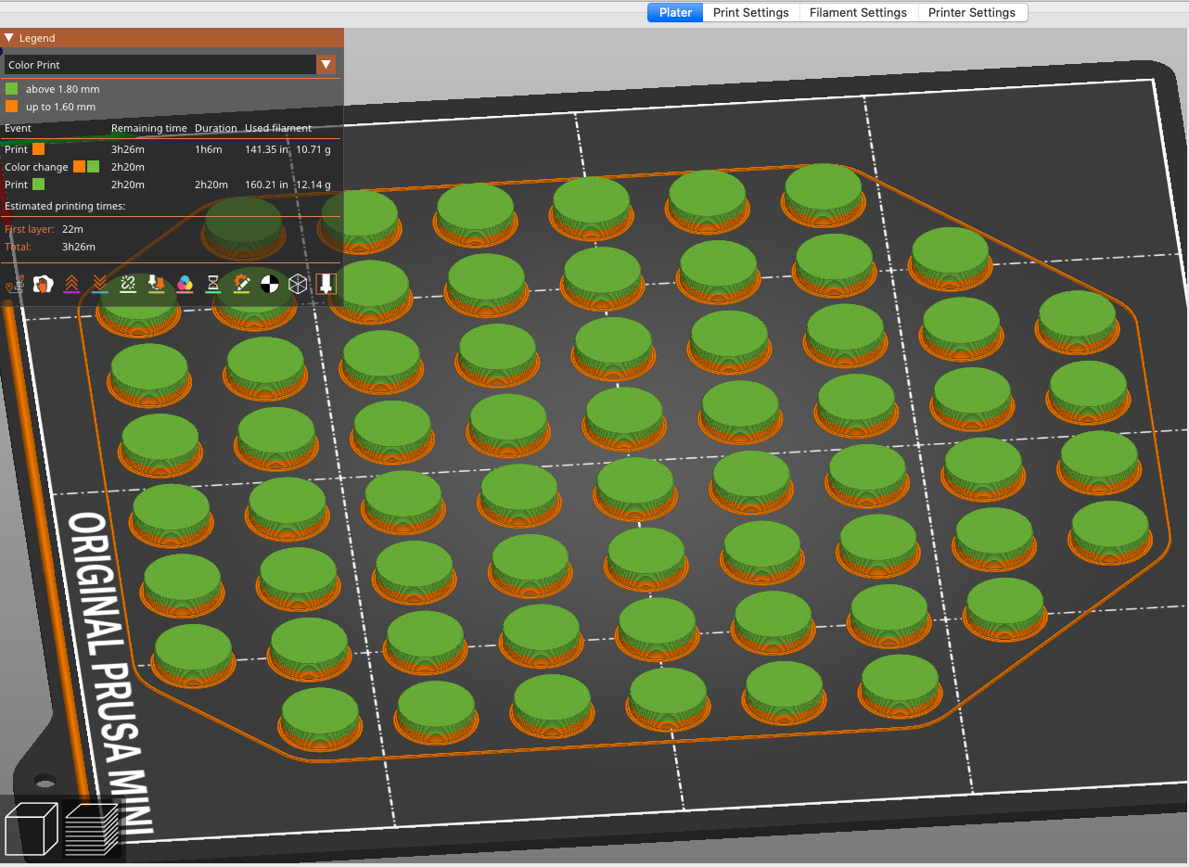Toggle seams display in the preview toolbar
This screenshot has width=1189, height=867.
tap(127, 285)
